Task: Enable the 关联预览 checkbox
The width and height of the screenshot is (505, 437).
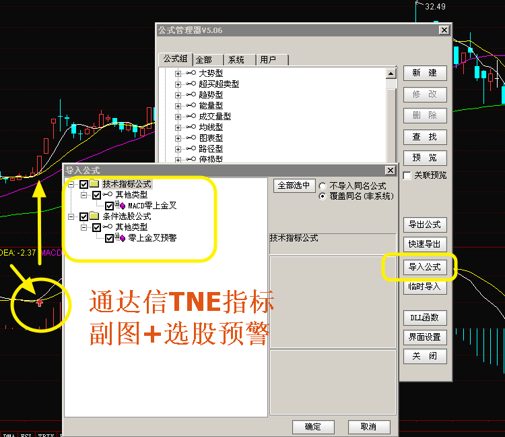Action: [407, 175]
